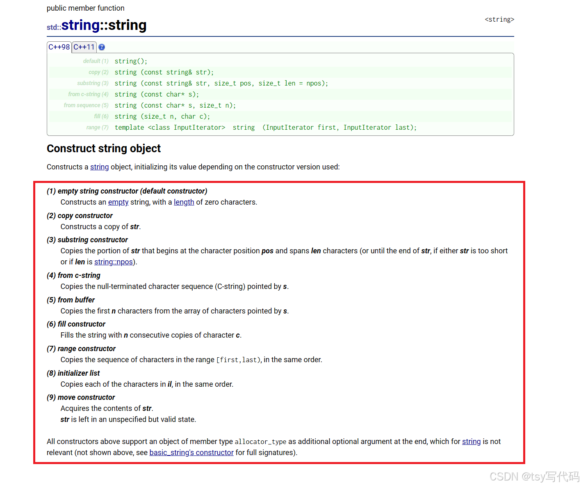
Task: Click the 'Construct string object' heading
Action: click(x=104, y=149)
